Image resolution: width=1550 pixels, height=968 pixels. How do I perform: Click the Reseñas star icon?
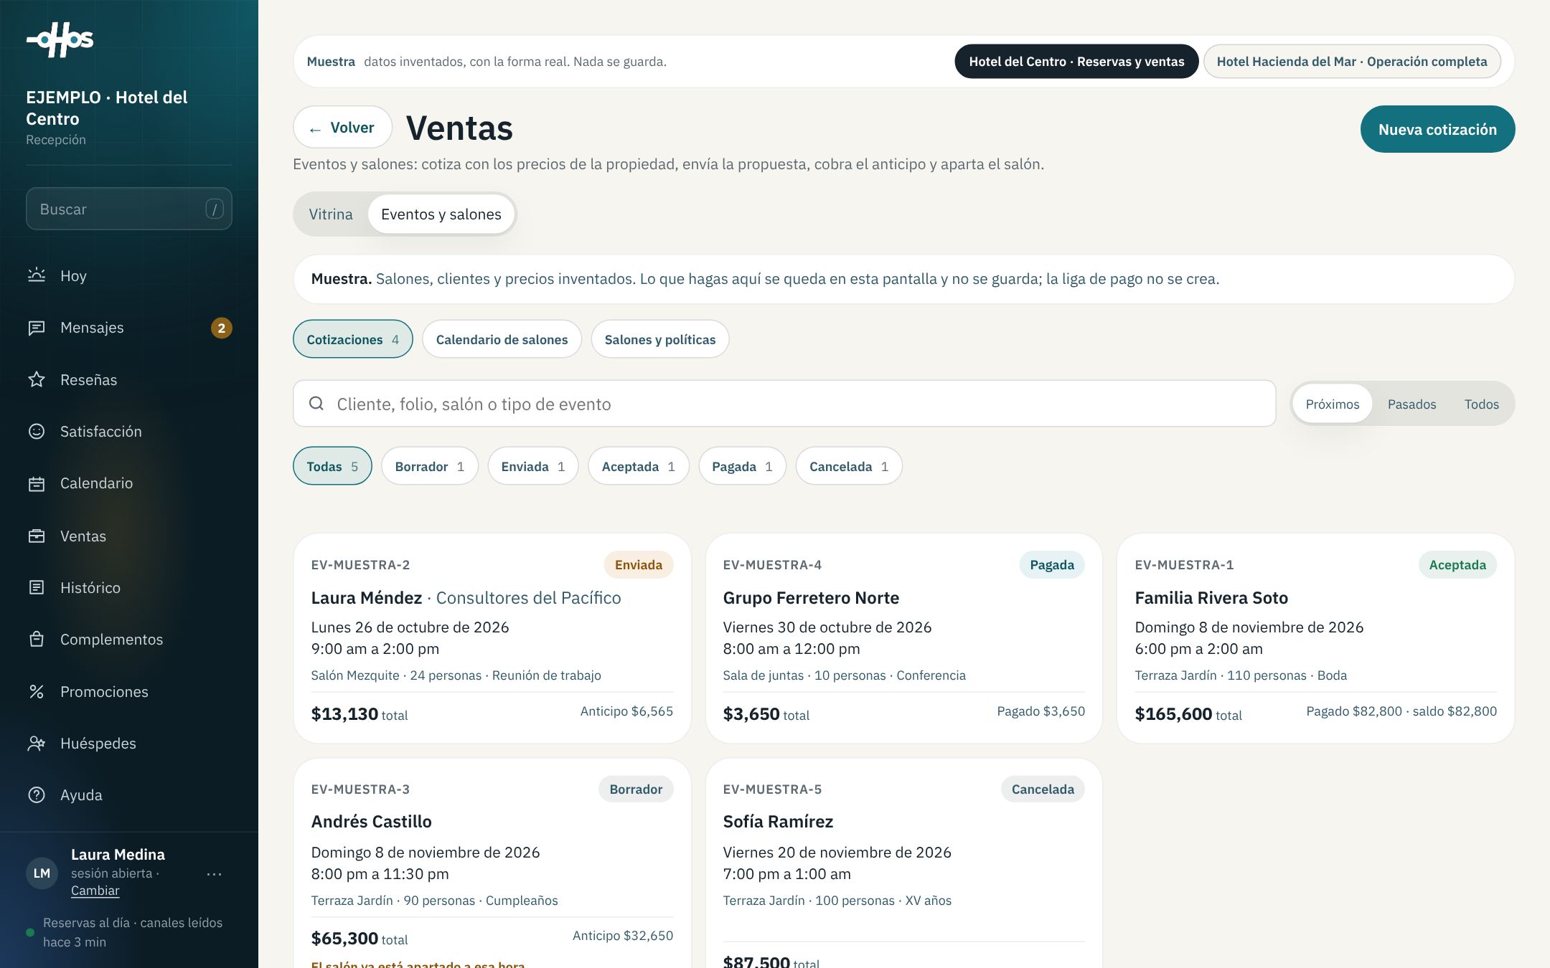click(37, 379)
